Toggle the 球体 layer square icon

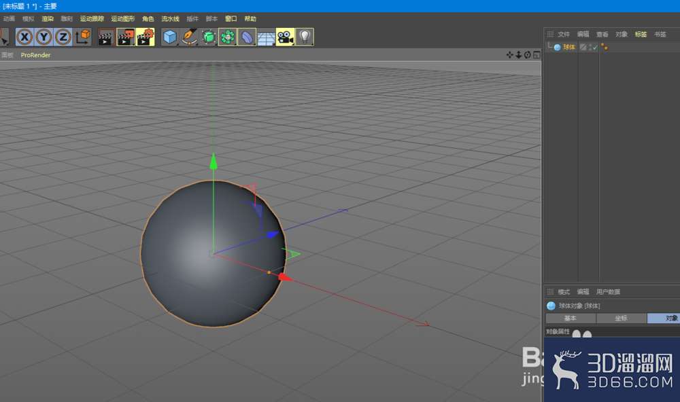(x=583, y=48)
